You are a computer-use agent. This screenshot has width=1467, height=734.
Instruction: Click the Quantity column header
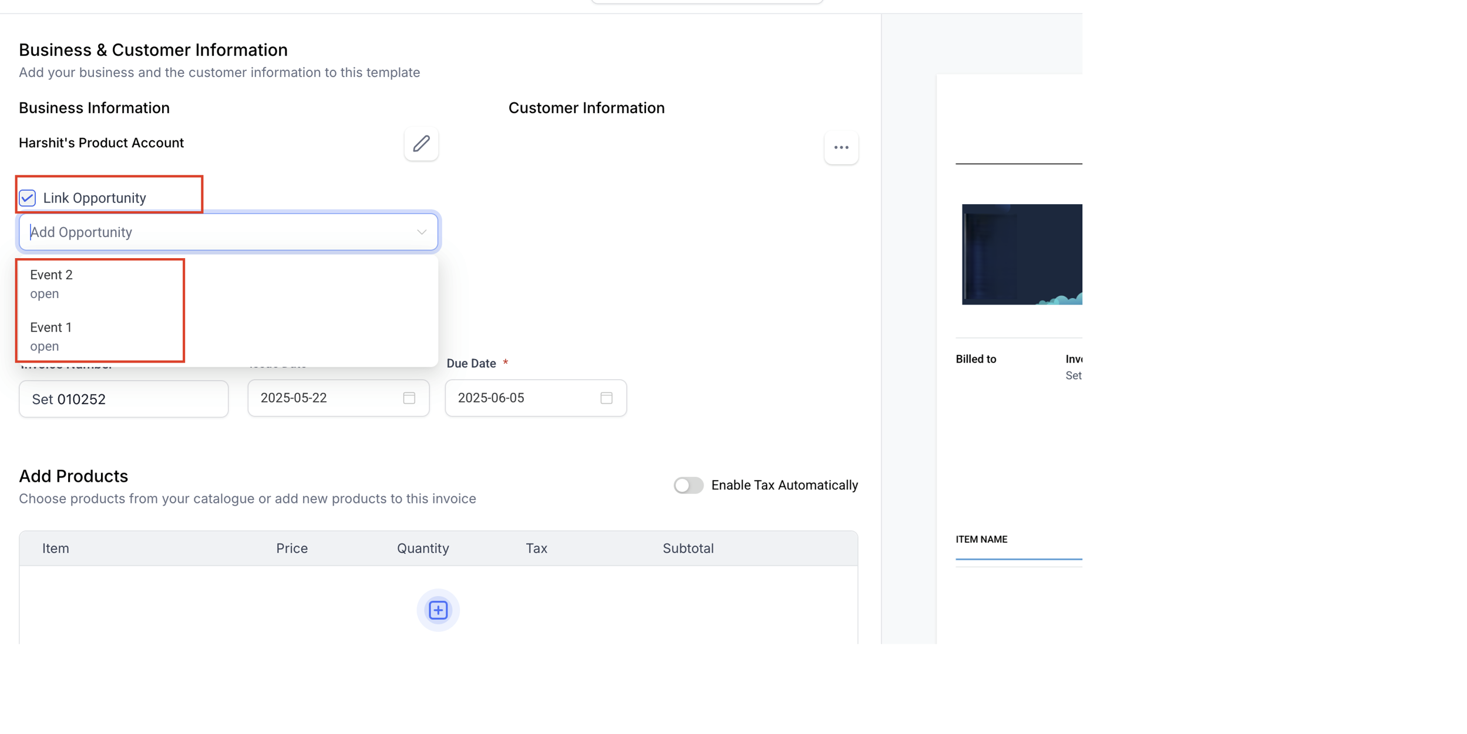tap(423, 548)
